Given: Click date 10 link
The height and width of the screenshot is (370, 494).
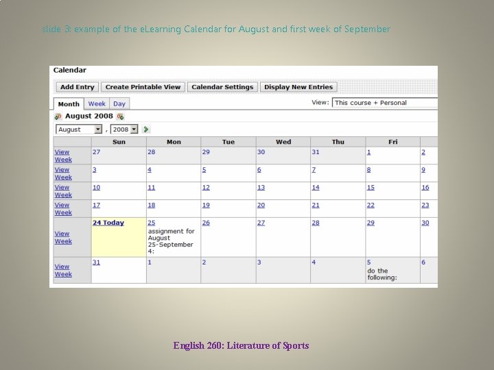Looking at the screenshot, I should click(x=97, y=187).
